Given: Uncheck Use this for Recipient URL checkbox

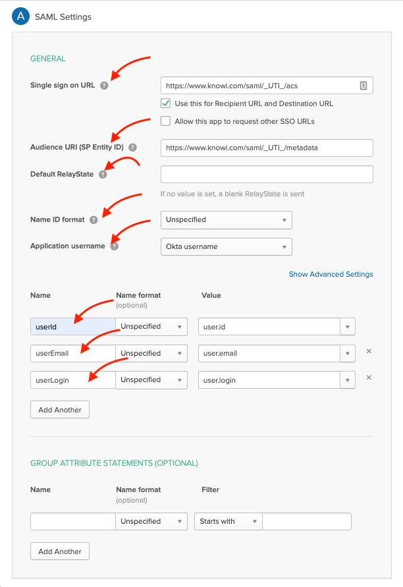Looking at the screenshot, I should click(x=166, y=103).
